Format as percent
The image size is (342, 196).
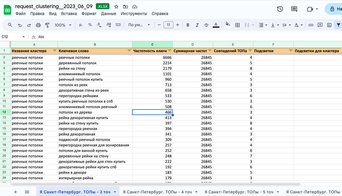tap(90, 25)
